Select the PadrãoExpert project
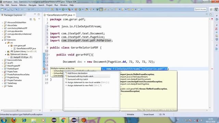This screenshot has width=219, height=123. click(x=13, y=69)
